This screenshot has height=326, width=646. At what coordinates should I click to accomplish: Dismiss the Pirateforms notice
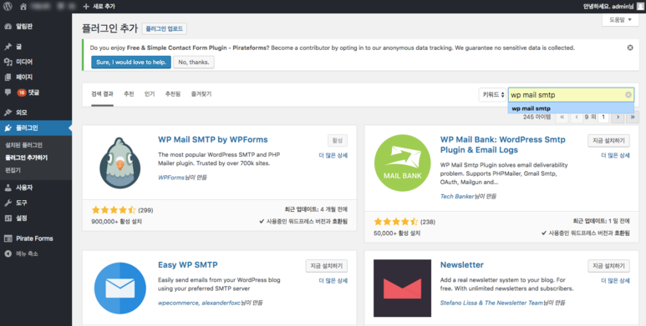tap(630, 48)
